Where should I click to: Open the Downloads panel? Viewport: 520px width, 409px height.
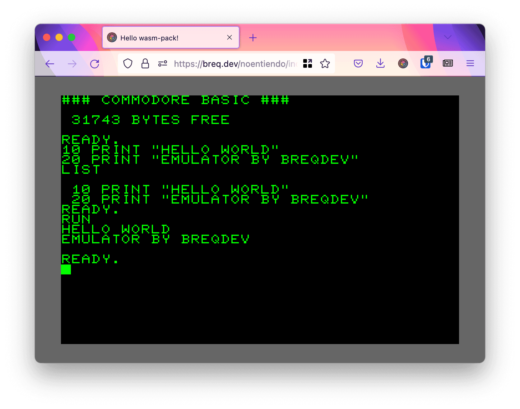(x=380, y=64)
